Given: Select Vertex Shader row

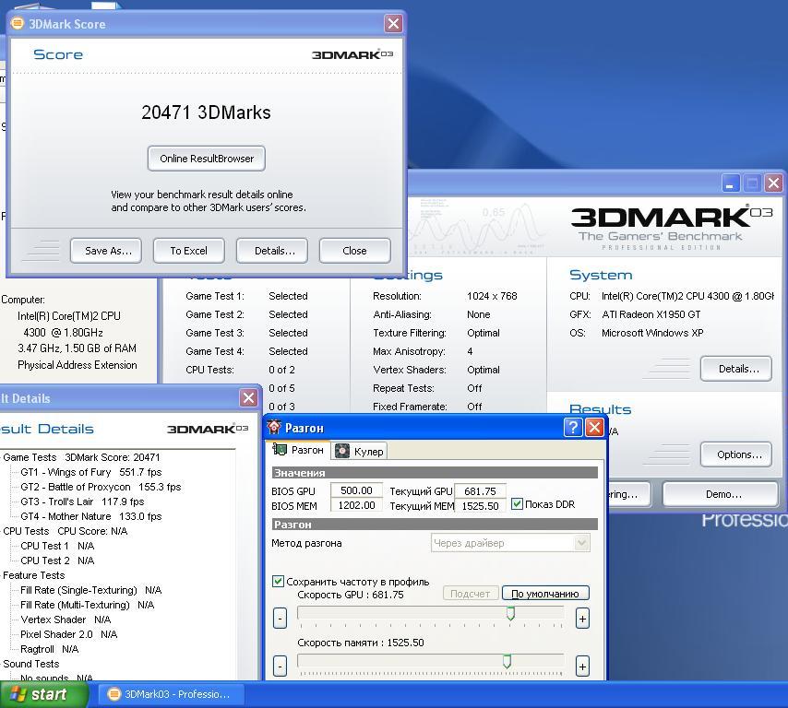Looking at the screenshot, I should pos(66,619).
